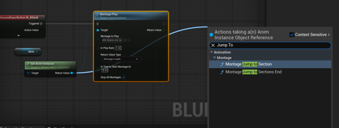Browse to montage asset magnifier icon
339x128 pixels.
pos(129,40)
